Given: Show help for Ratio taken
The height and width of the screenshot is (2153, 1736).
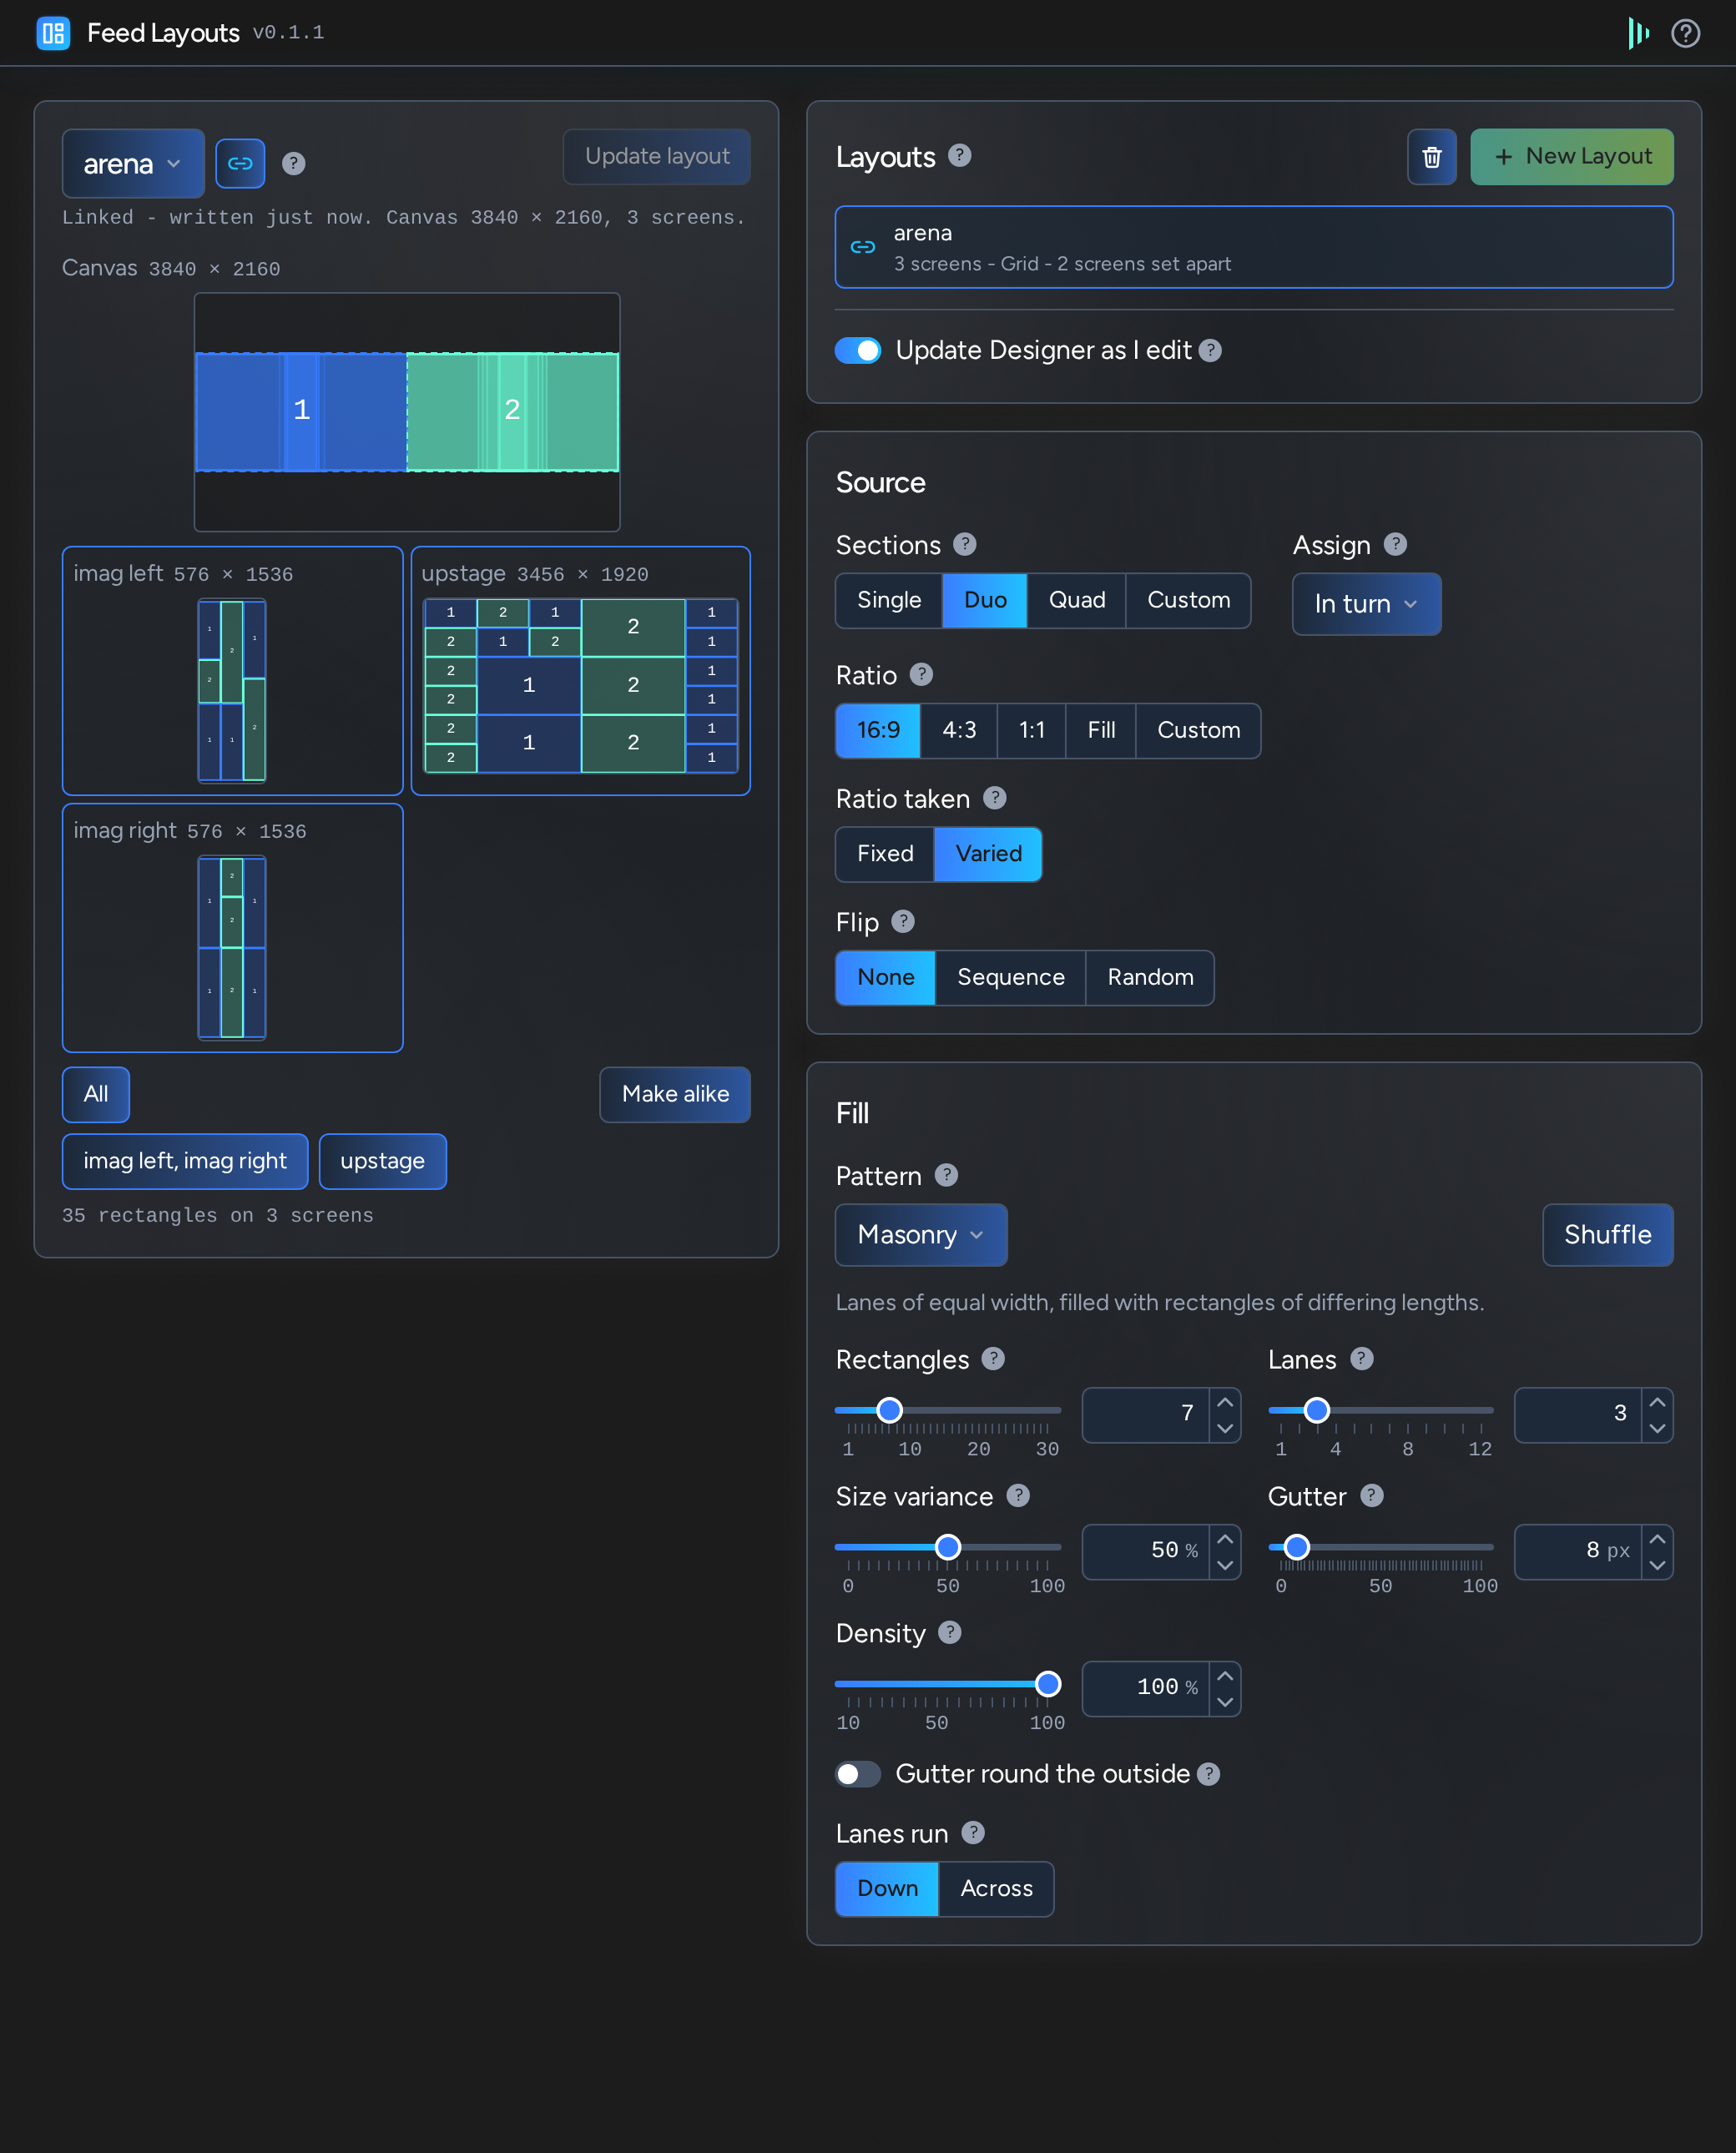Looking at the screenshot, I should [994, 798].
